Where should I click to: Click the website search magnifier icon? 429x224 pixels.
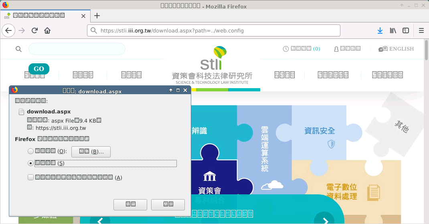coord(18,49)
